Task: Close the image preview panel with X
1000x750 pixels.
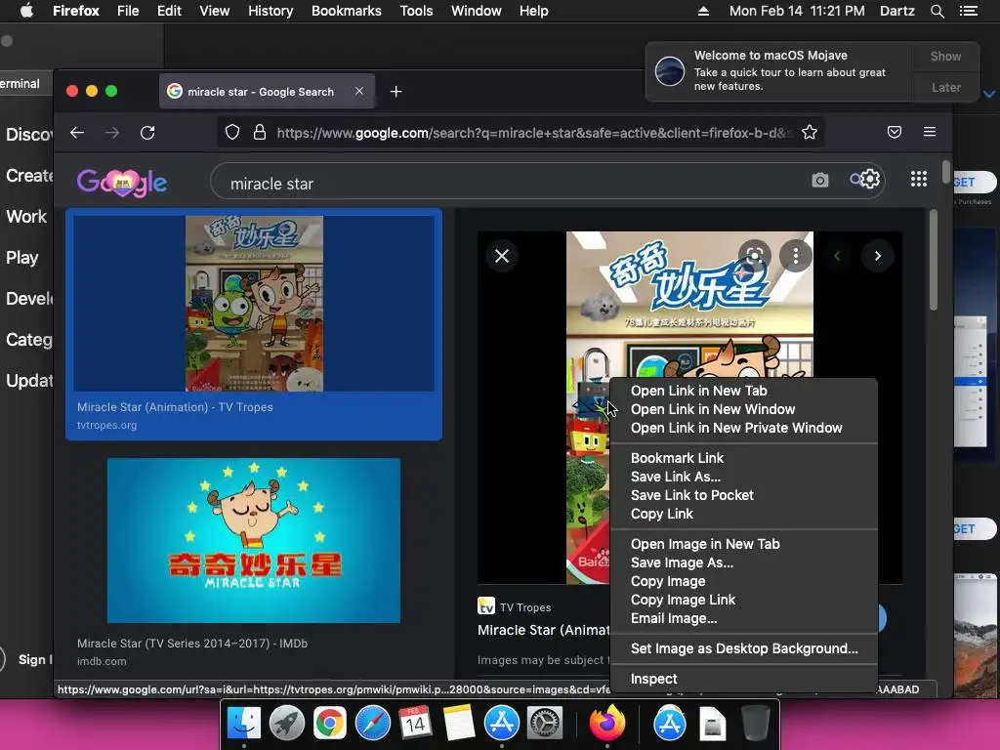Action: coord(502,256)
